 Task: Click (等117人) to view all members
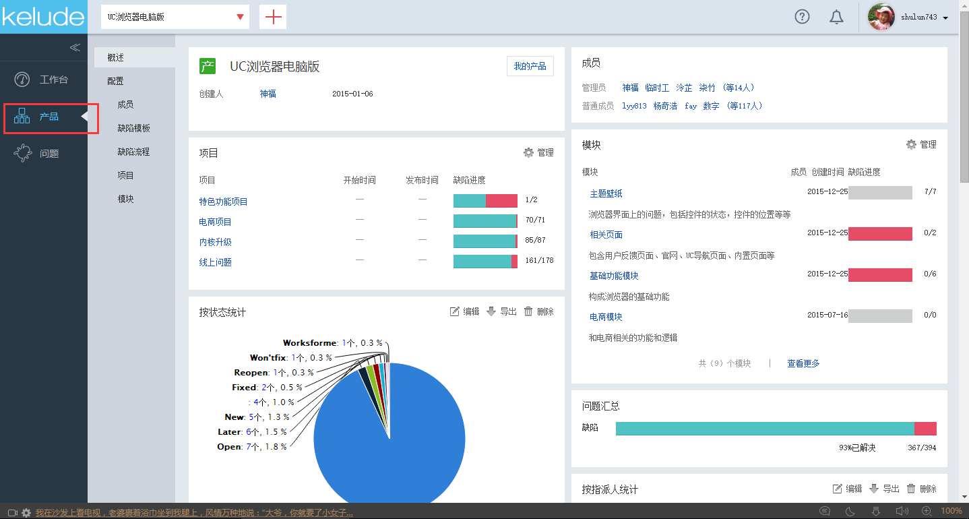click(x=744, y=106)
